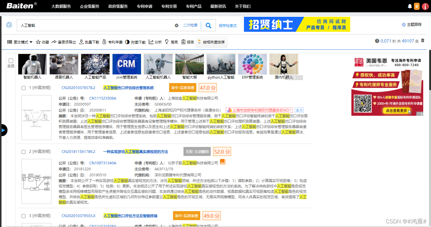Image resolution: width=431 pixels, height=227 pixels.
Task: Check the box for result 1
Action: pos(23,88)
